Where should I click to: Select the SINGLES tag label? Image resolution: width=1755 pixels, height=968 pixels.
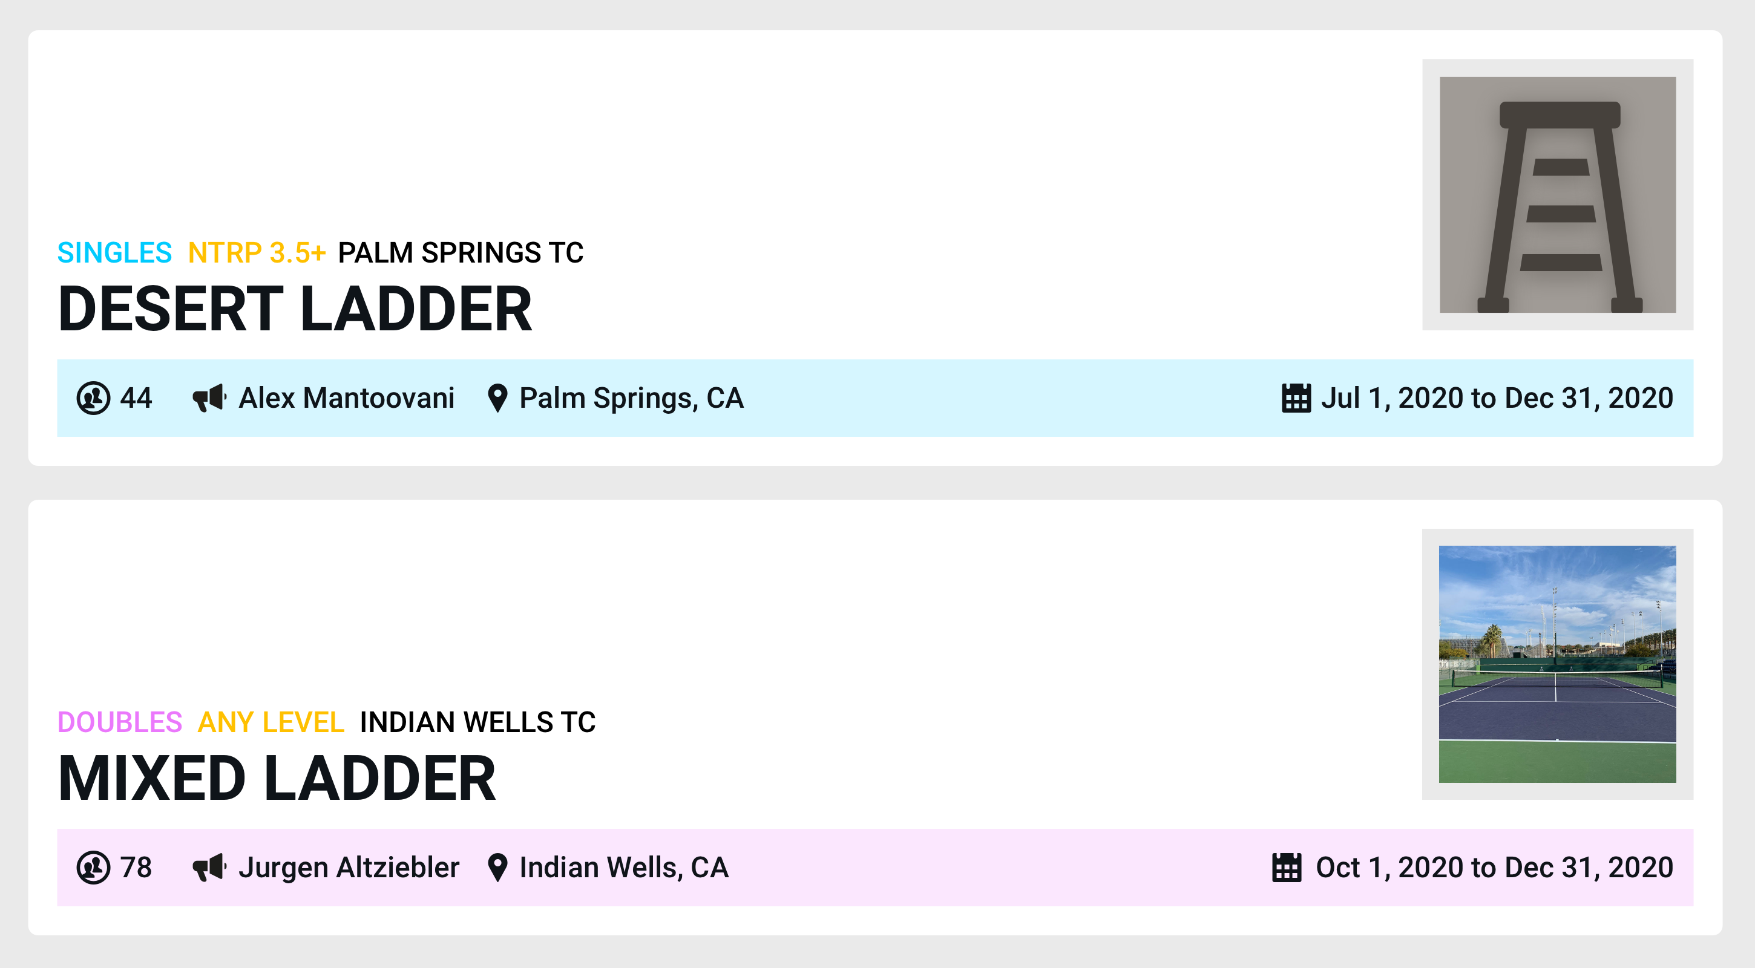click(x=114, y=253)
